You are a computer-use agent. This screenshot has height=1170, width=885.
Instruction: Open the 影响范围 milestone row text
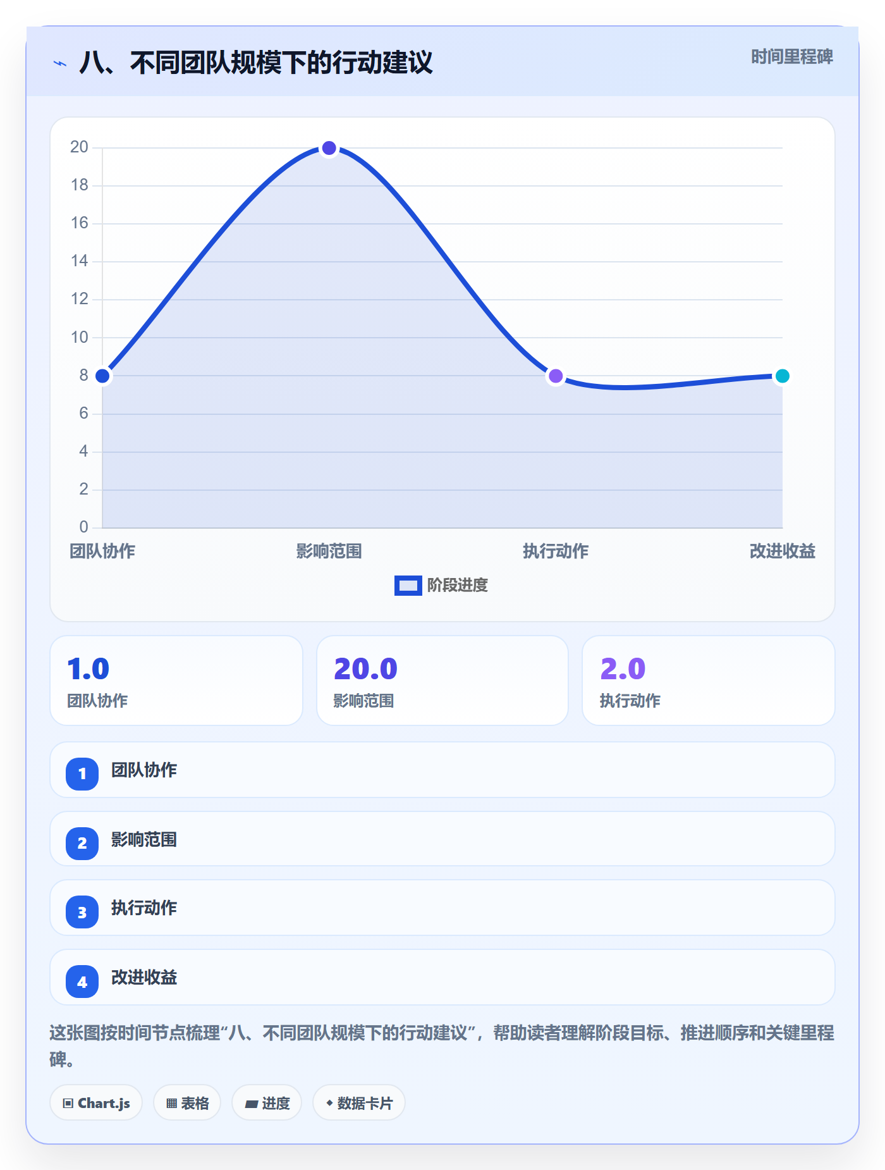click(x=144, y=840)
